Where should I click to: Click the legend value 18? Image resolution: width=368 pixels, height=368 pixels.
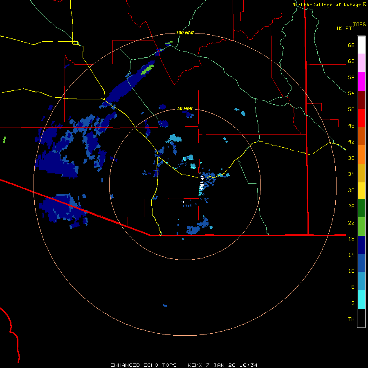point(351,239)
